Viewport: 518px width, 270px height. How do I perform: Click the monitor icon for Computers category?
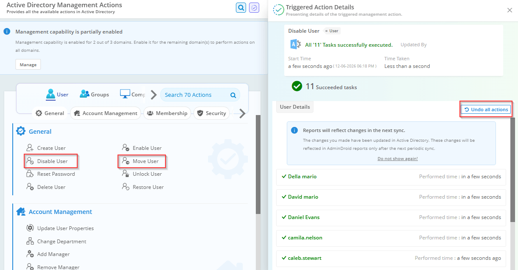tap(125, 94)
